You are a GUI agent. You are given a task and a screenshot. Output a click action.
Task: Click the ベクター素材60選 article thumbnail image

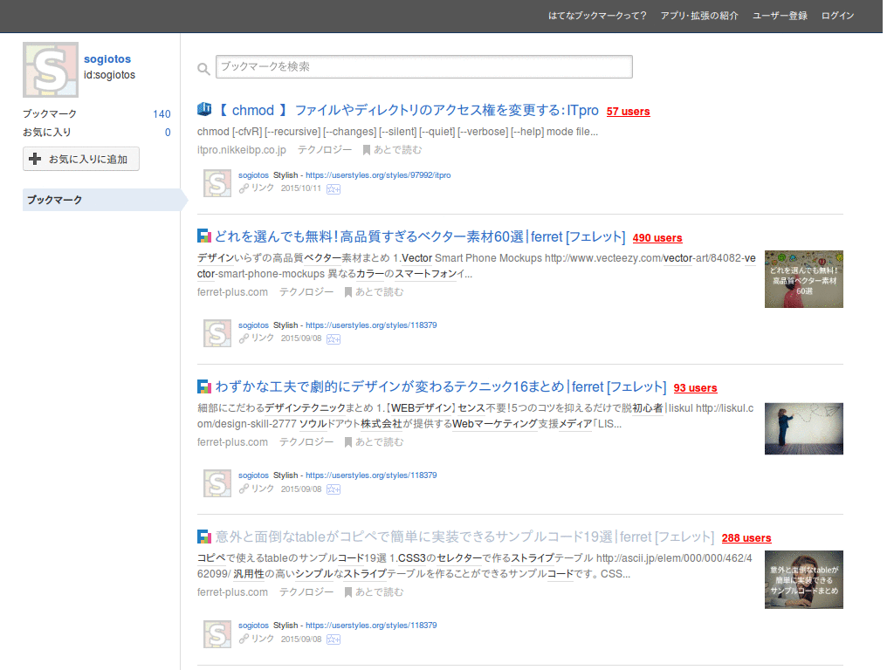point(803,279)
